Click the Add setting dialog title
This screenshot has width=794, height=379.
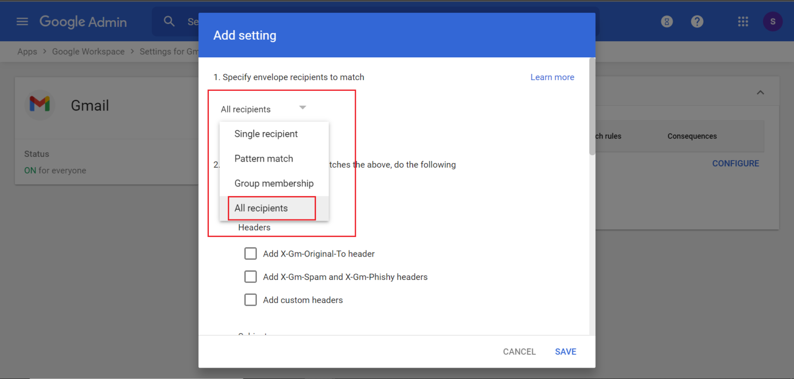click(245, 36)
